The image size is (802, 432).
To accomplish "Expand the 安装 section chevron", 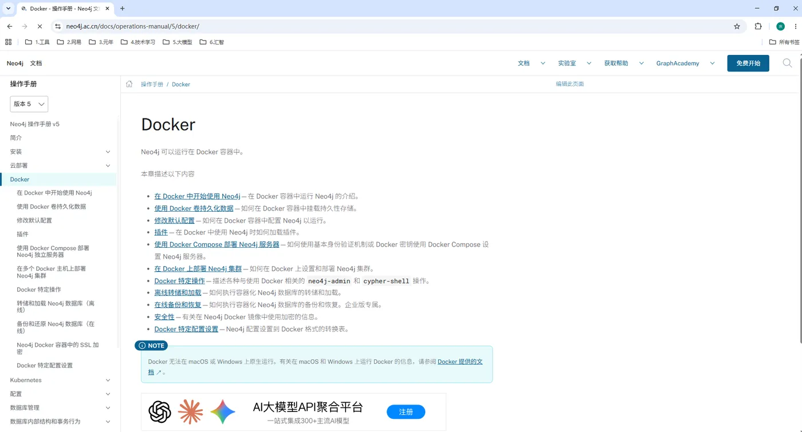I will pos(108,152).
